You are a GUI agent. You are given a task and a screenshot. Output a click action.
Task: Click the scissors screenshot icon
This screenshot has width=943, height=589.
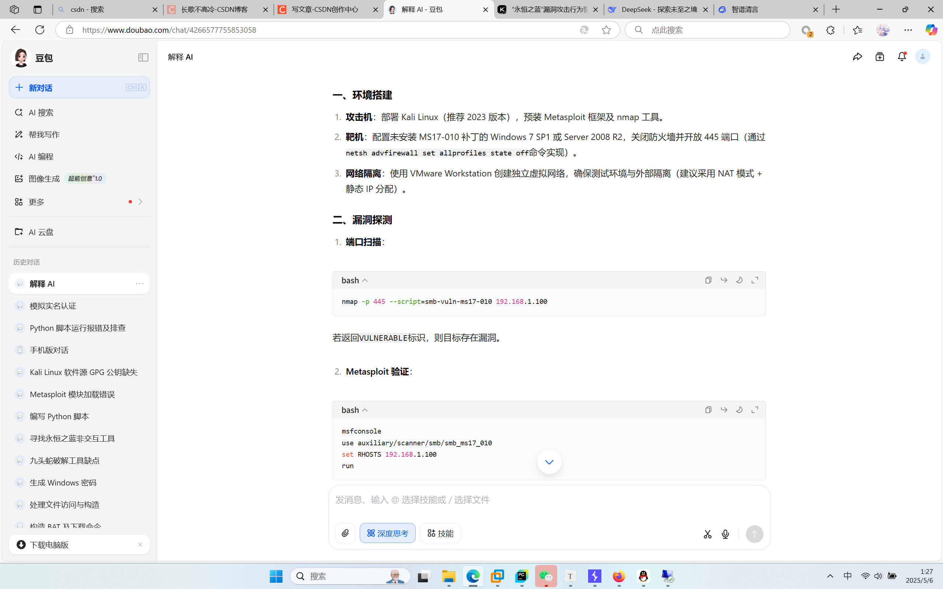708,534
